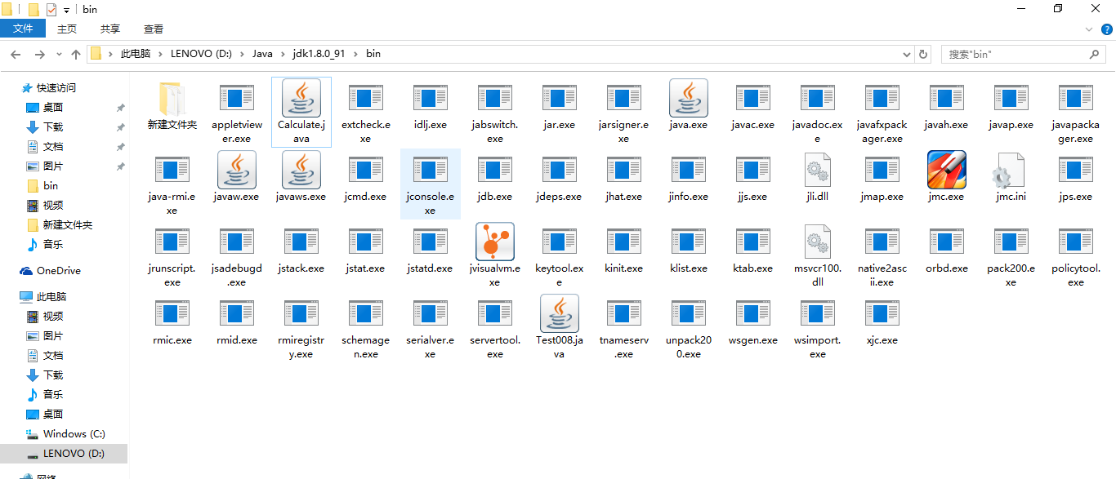This screenshot has width=1116, height=479.
Task: Select the java.exe launcher icon
Action: click(x=689, y=105)
